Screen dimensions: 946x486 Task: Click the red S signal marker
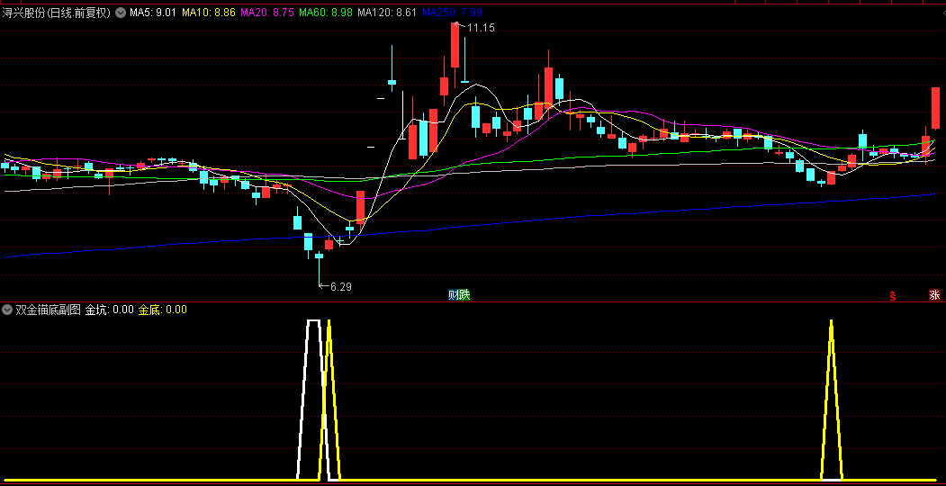[x=893, y=295]
